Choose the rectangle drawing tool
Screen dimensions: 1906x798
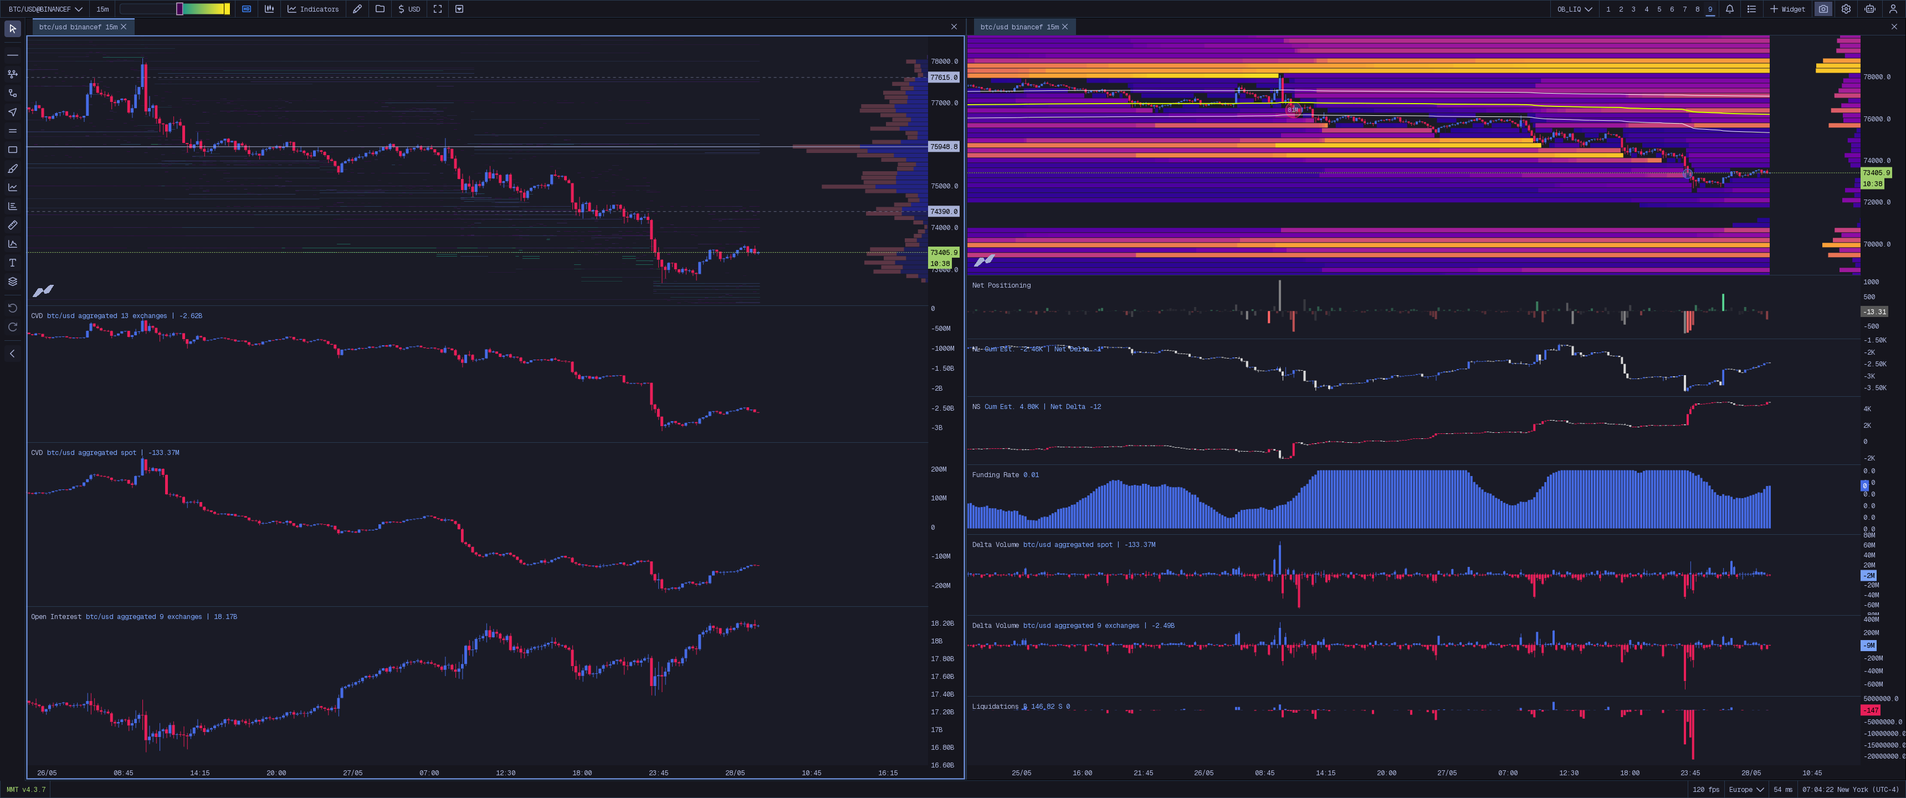13,150
